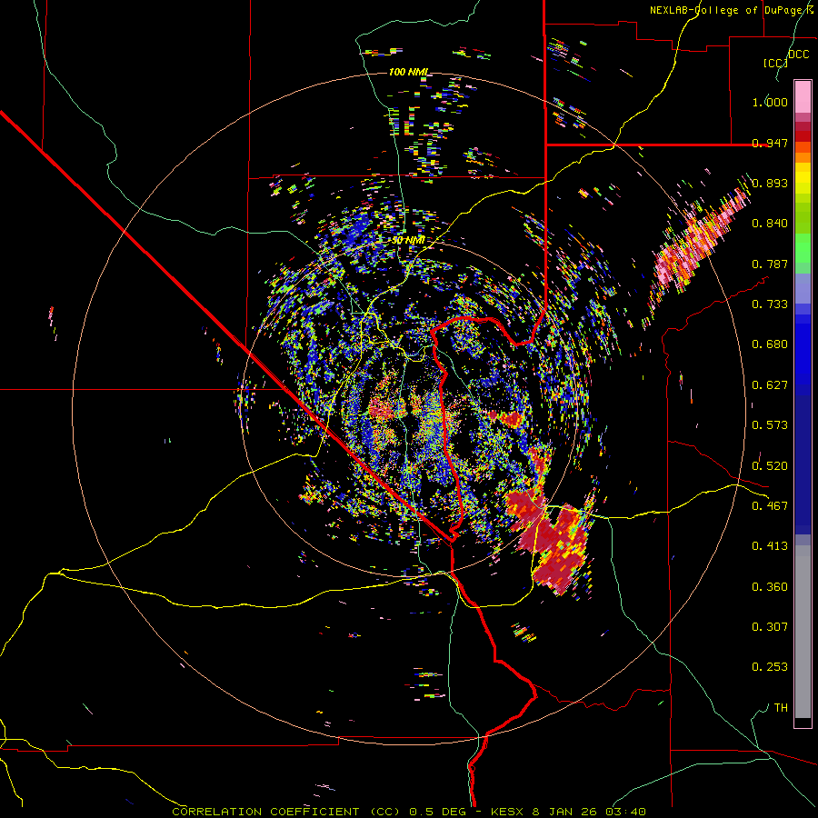
Task: Click the 0.520 legend value
Action: (770, 466)
